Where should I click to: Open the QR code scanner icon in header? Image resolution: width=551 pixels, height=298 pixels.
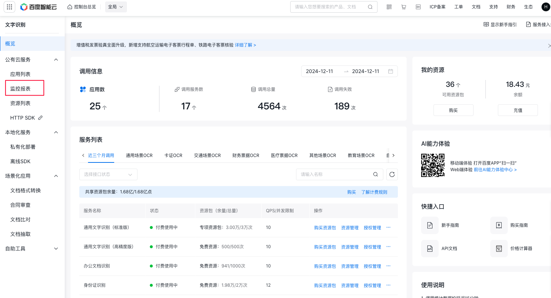coord(389,7)
